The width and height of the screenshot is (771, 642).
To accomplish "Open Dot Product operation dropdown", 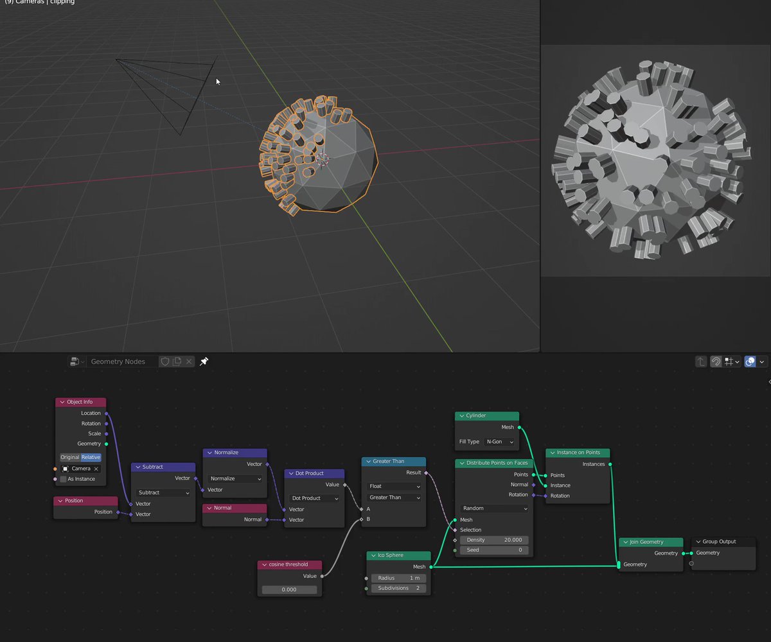I will [x=314, y=498].
